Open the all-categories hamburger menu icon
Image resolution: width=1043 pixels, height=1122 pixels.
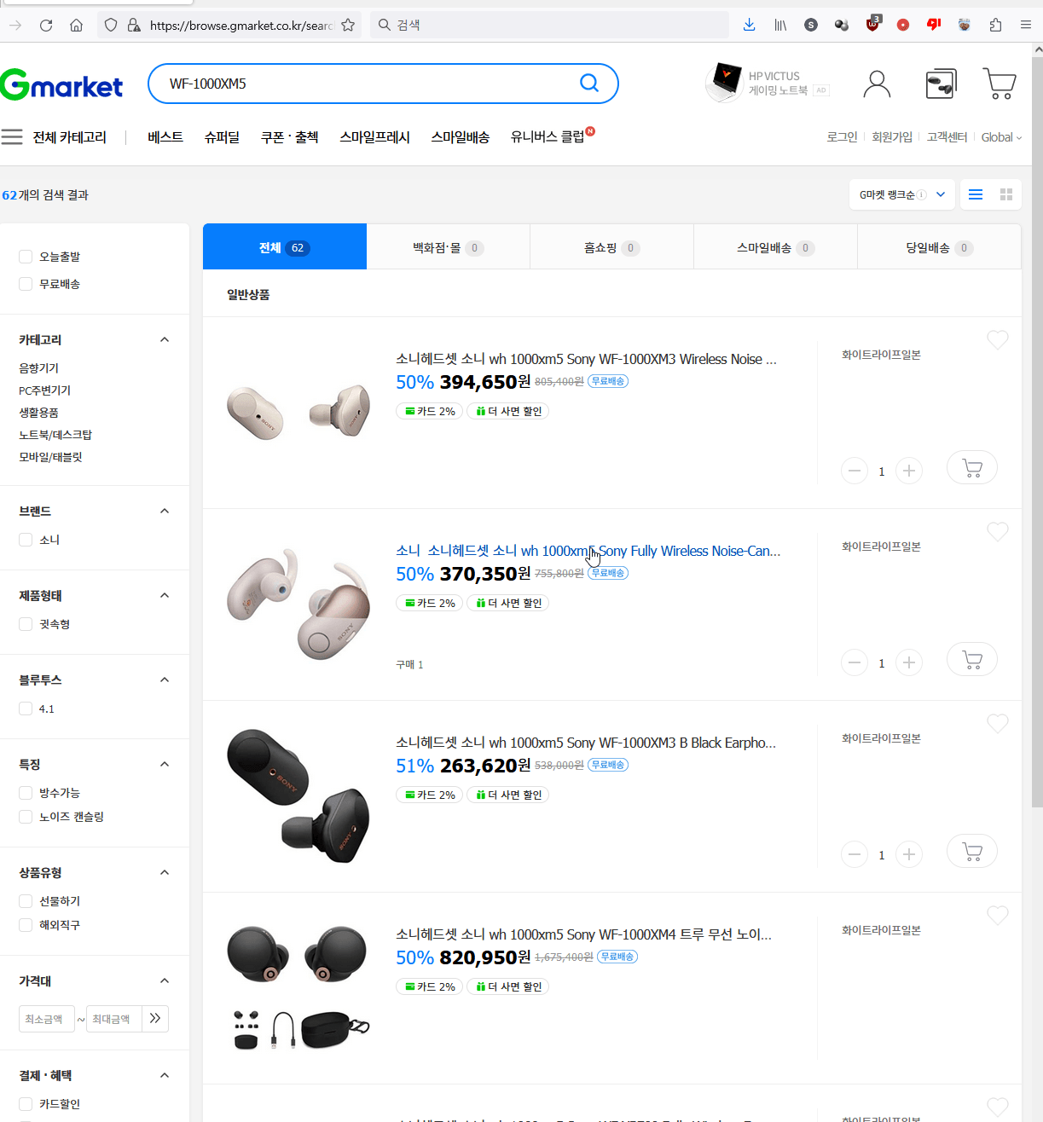pos(12,136)
